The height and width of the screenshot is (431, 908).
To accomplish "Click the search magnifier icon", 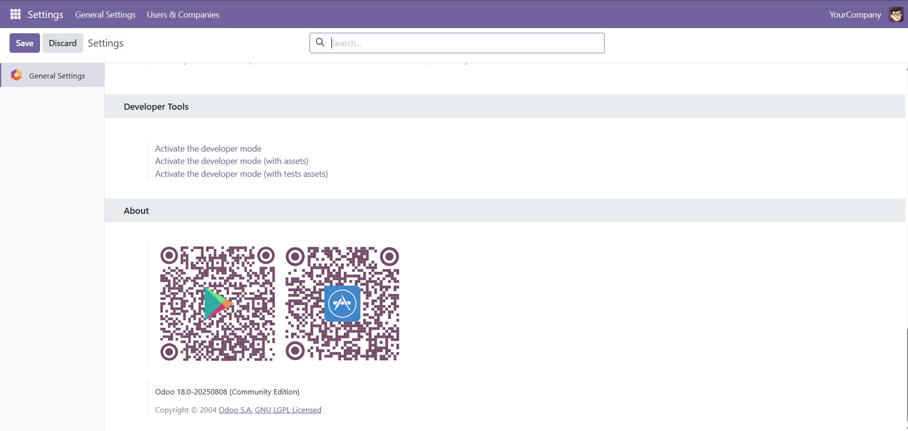I will tap(320, 42).
